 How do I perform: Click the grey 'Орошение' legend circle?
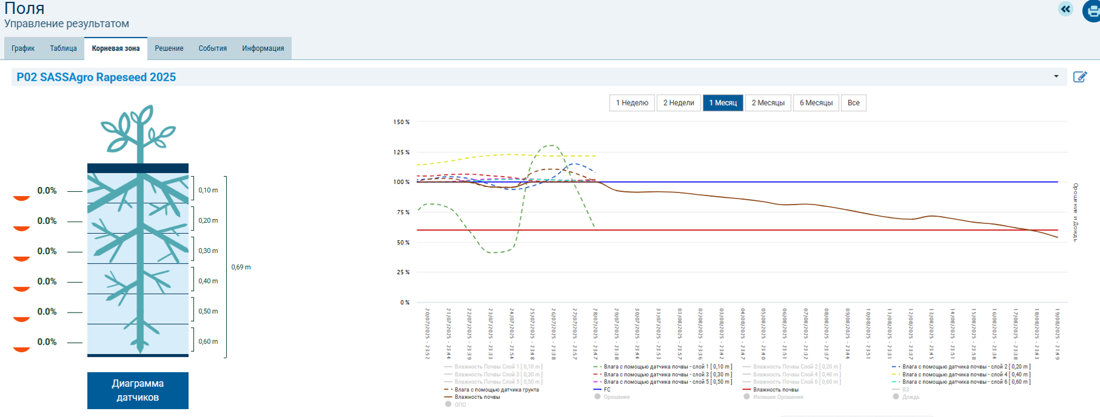[x=597, y=397]
